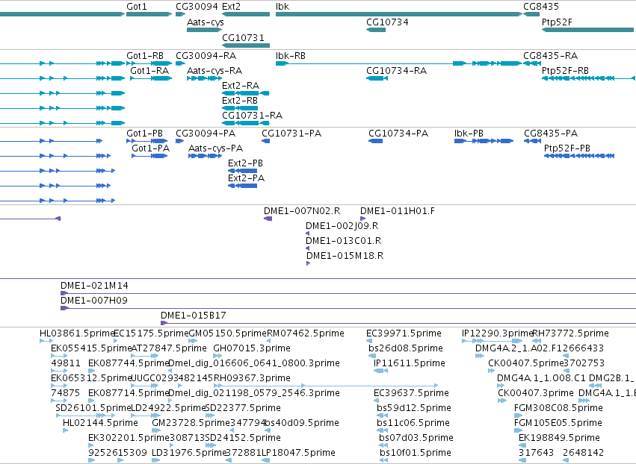
Task: Click the CG10734-PA protein label
Action: (x=398, y=134)
